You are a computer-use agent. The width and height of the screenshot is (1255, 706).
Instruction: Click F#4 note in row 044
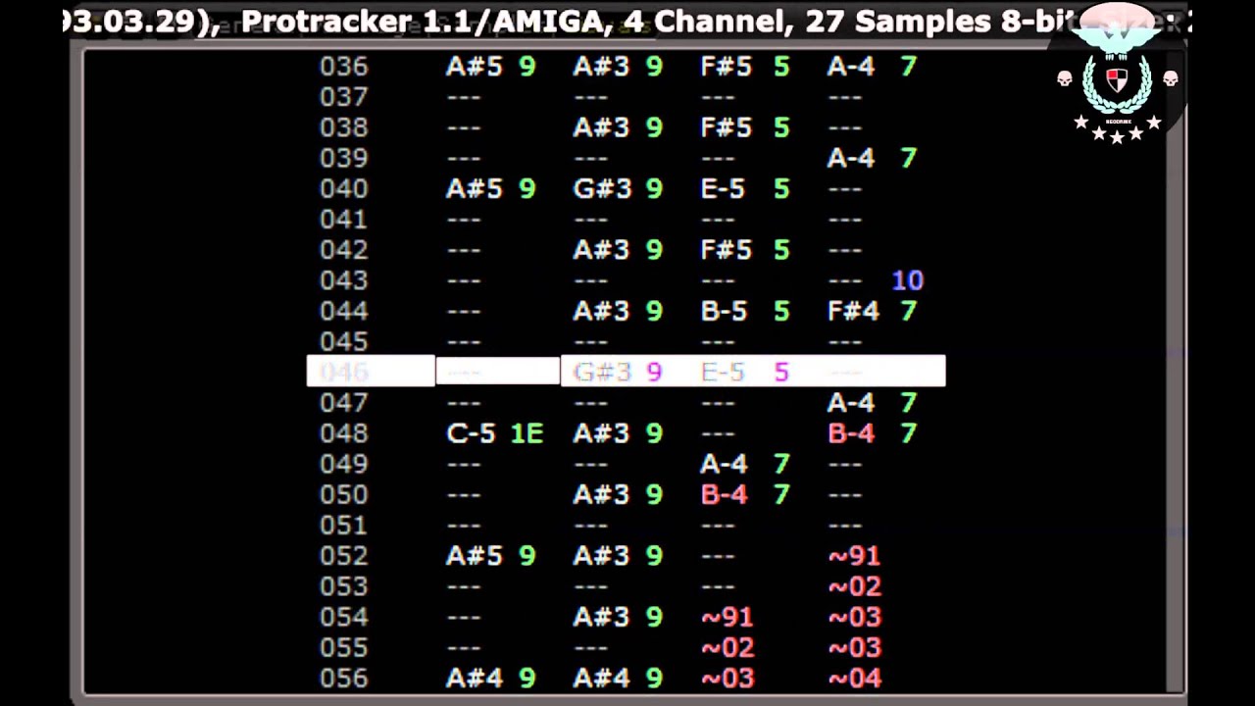tap(854, 311)
